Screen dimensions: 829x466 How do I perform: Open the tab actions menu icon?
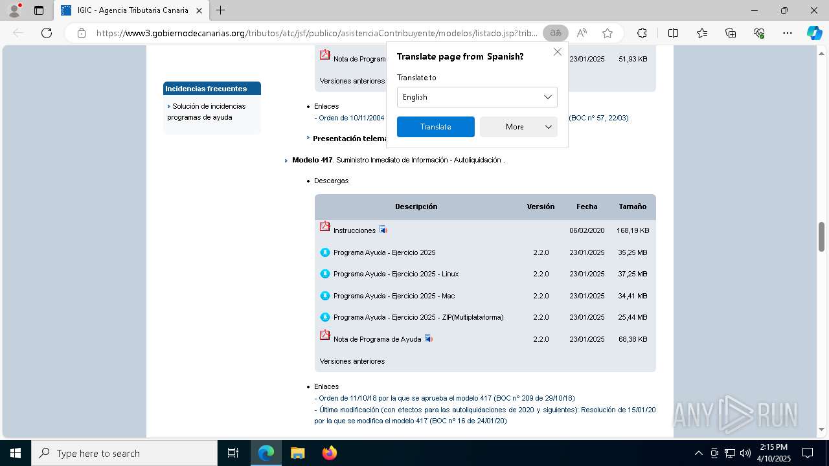pos(39,10)
